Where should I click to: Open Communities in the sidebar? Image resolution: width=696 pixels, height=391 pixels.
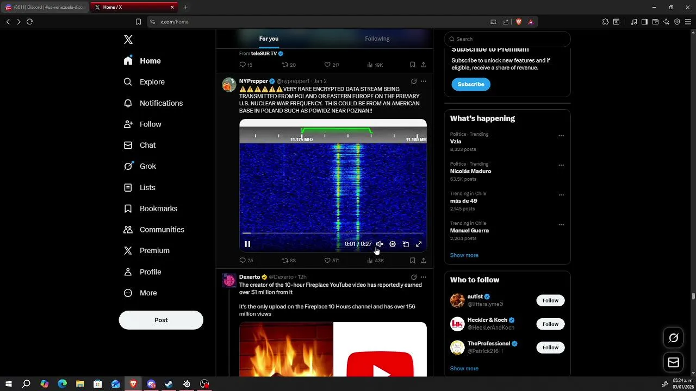click(x=154, y=230)
